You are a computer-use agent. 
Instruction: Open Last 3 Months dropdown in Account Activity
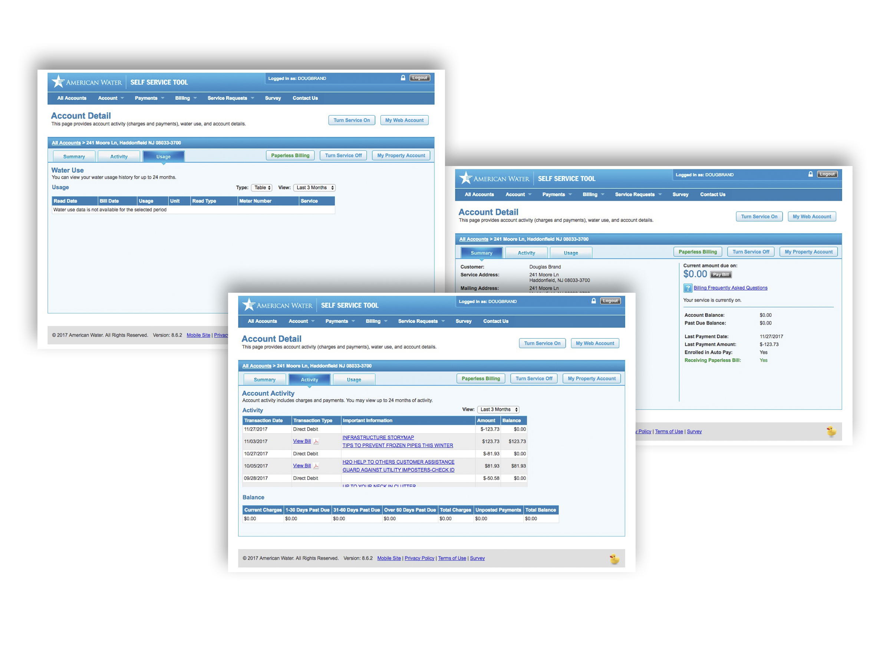coord(498,410)
